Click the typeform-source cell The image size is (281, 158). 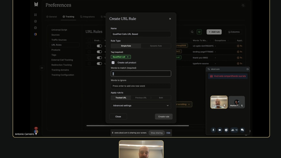tap(201, 63)
